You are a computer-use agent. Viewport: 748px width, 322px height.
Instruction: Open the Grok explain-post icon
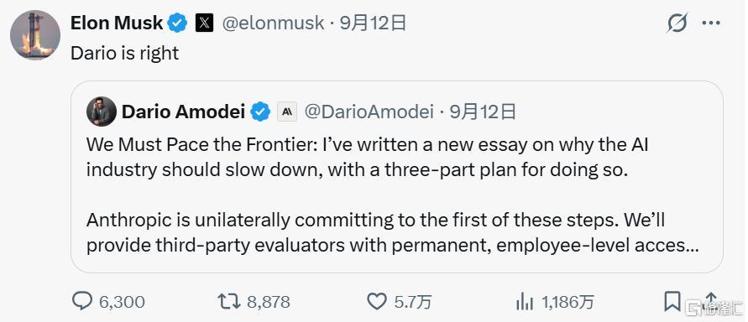677,23
